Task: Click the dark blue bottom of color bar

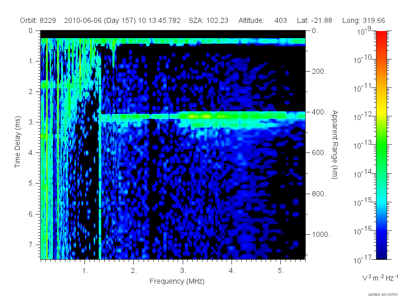Action: pos(381,252)
